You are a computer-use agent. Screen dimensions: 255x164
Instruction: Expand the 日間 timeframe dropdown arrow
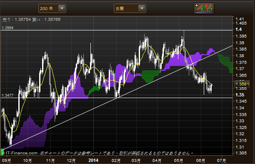coord(142,8)
